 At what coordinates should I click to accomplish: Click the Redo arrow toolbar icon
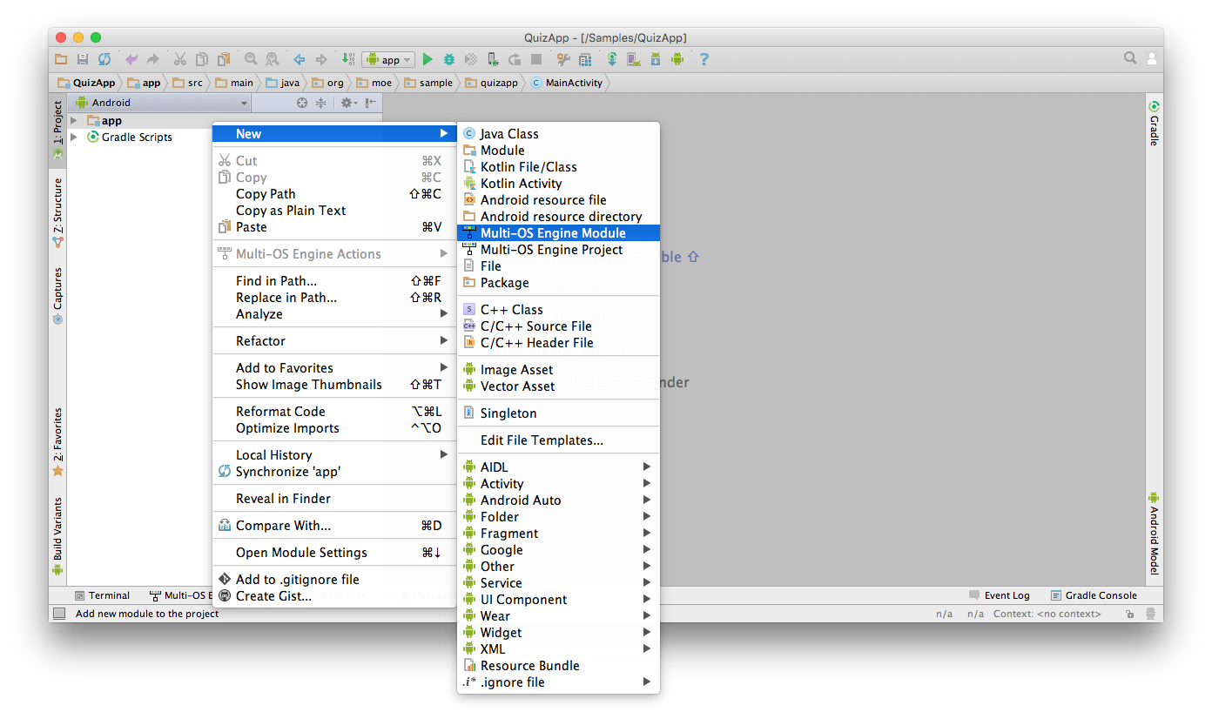pos(152,59)
